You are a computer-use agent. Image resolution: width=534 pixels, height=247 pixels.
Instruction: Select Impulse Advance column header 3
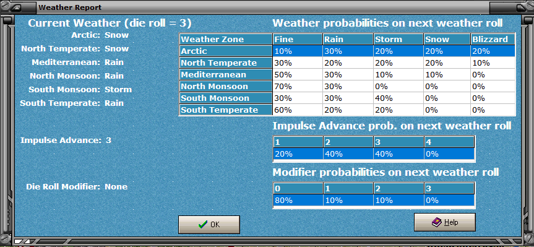[398, 142]
